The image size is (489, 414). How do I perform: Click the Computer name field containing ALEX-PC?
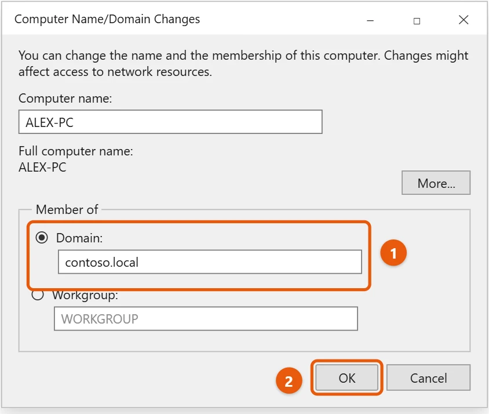170,122
